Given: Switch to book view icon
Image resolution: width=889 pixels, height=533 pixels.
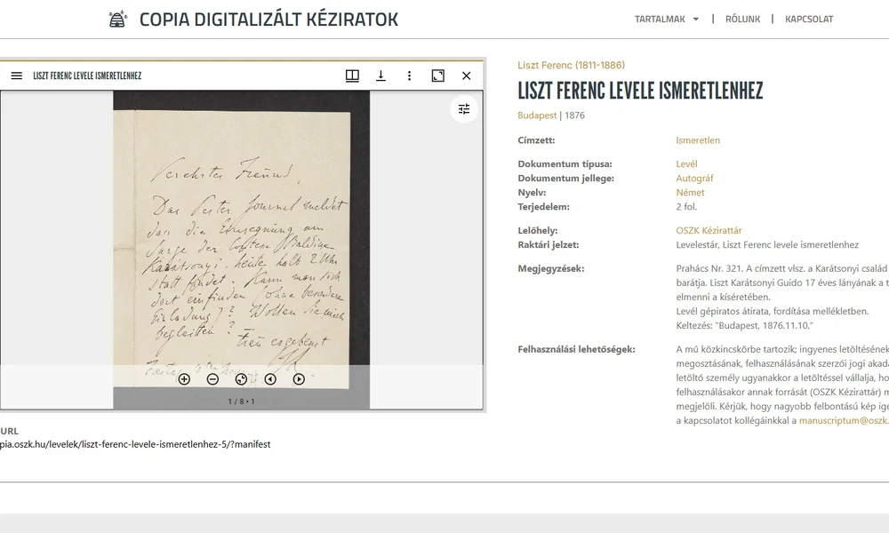Looking at the screenshot, I should coord(352,76).
